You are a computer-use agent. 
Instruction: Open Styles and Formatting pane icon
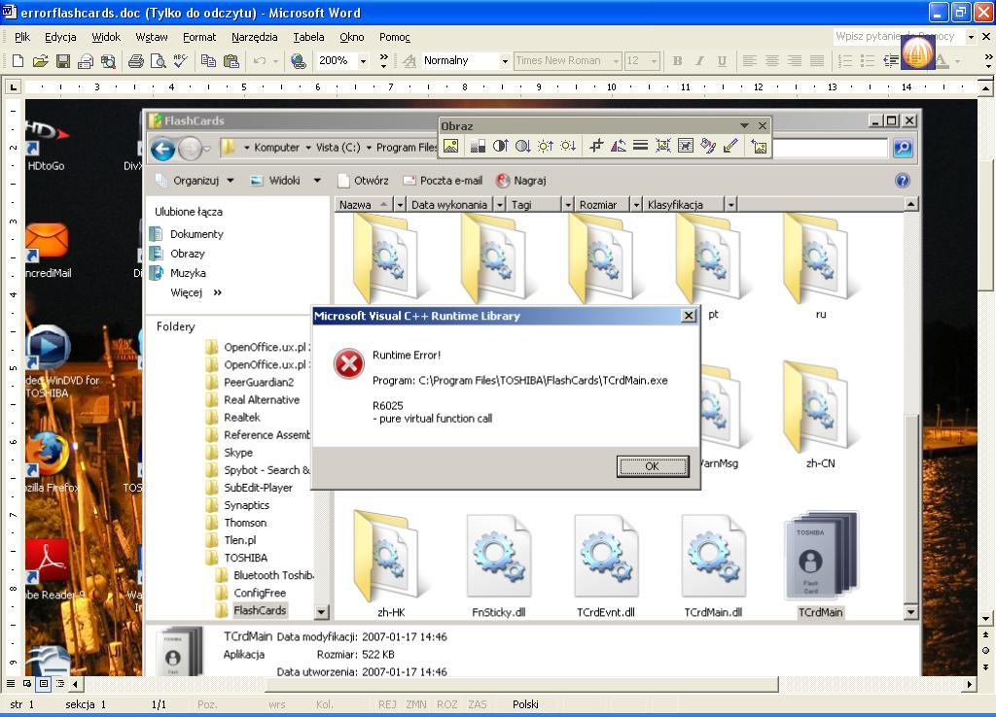pos(409,61)
